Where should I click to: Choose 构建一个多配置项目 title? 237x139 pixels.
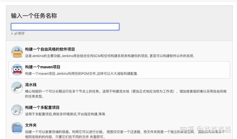[42, 107]
